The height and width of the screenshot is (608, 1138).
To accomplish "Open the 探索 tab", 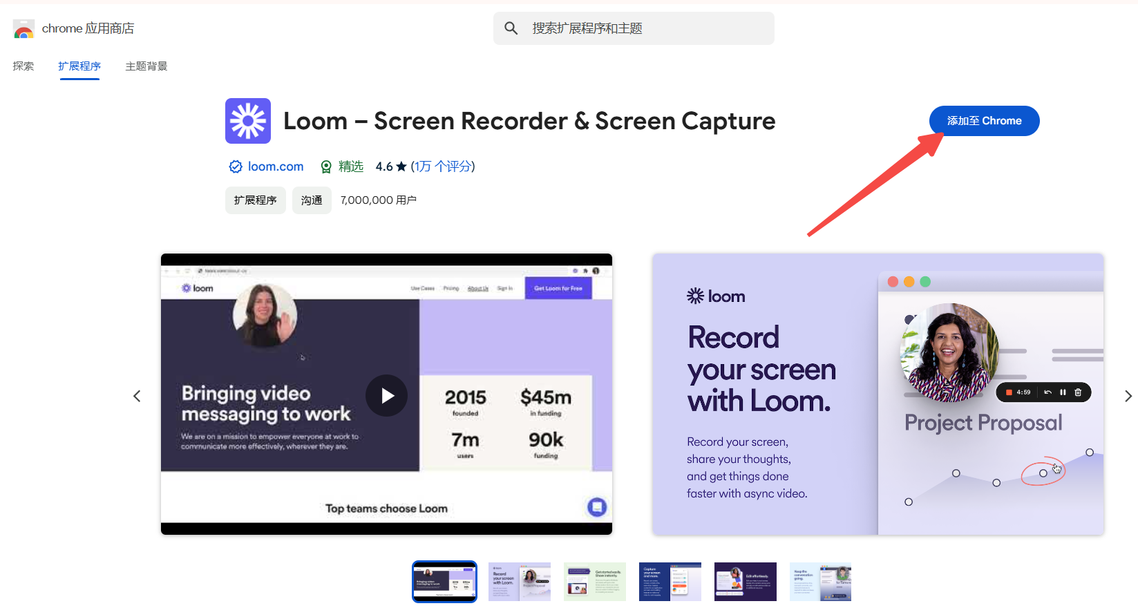I will (x=23, y=66).
